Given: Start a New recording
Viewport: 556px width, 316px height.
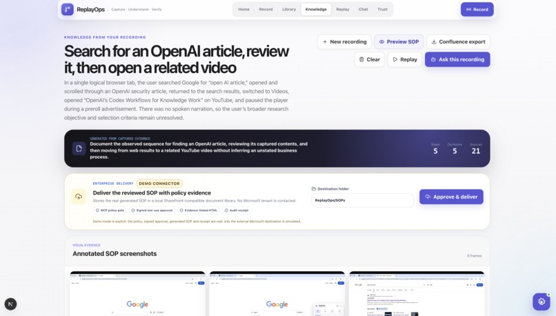Looking at the screenshot, I should coord(344,42).
